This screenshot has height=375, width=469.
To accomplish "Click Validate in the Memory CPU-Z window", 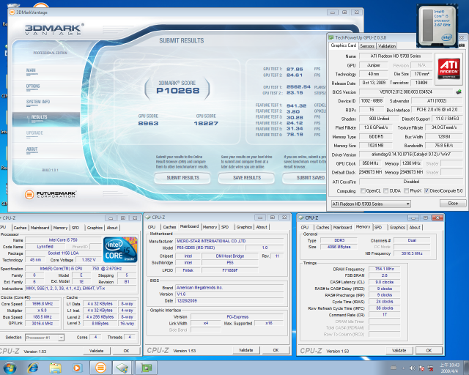I will (399, 351).
